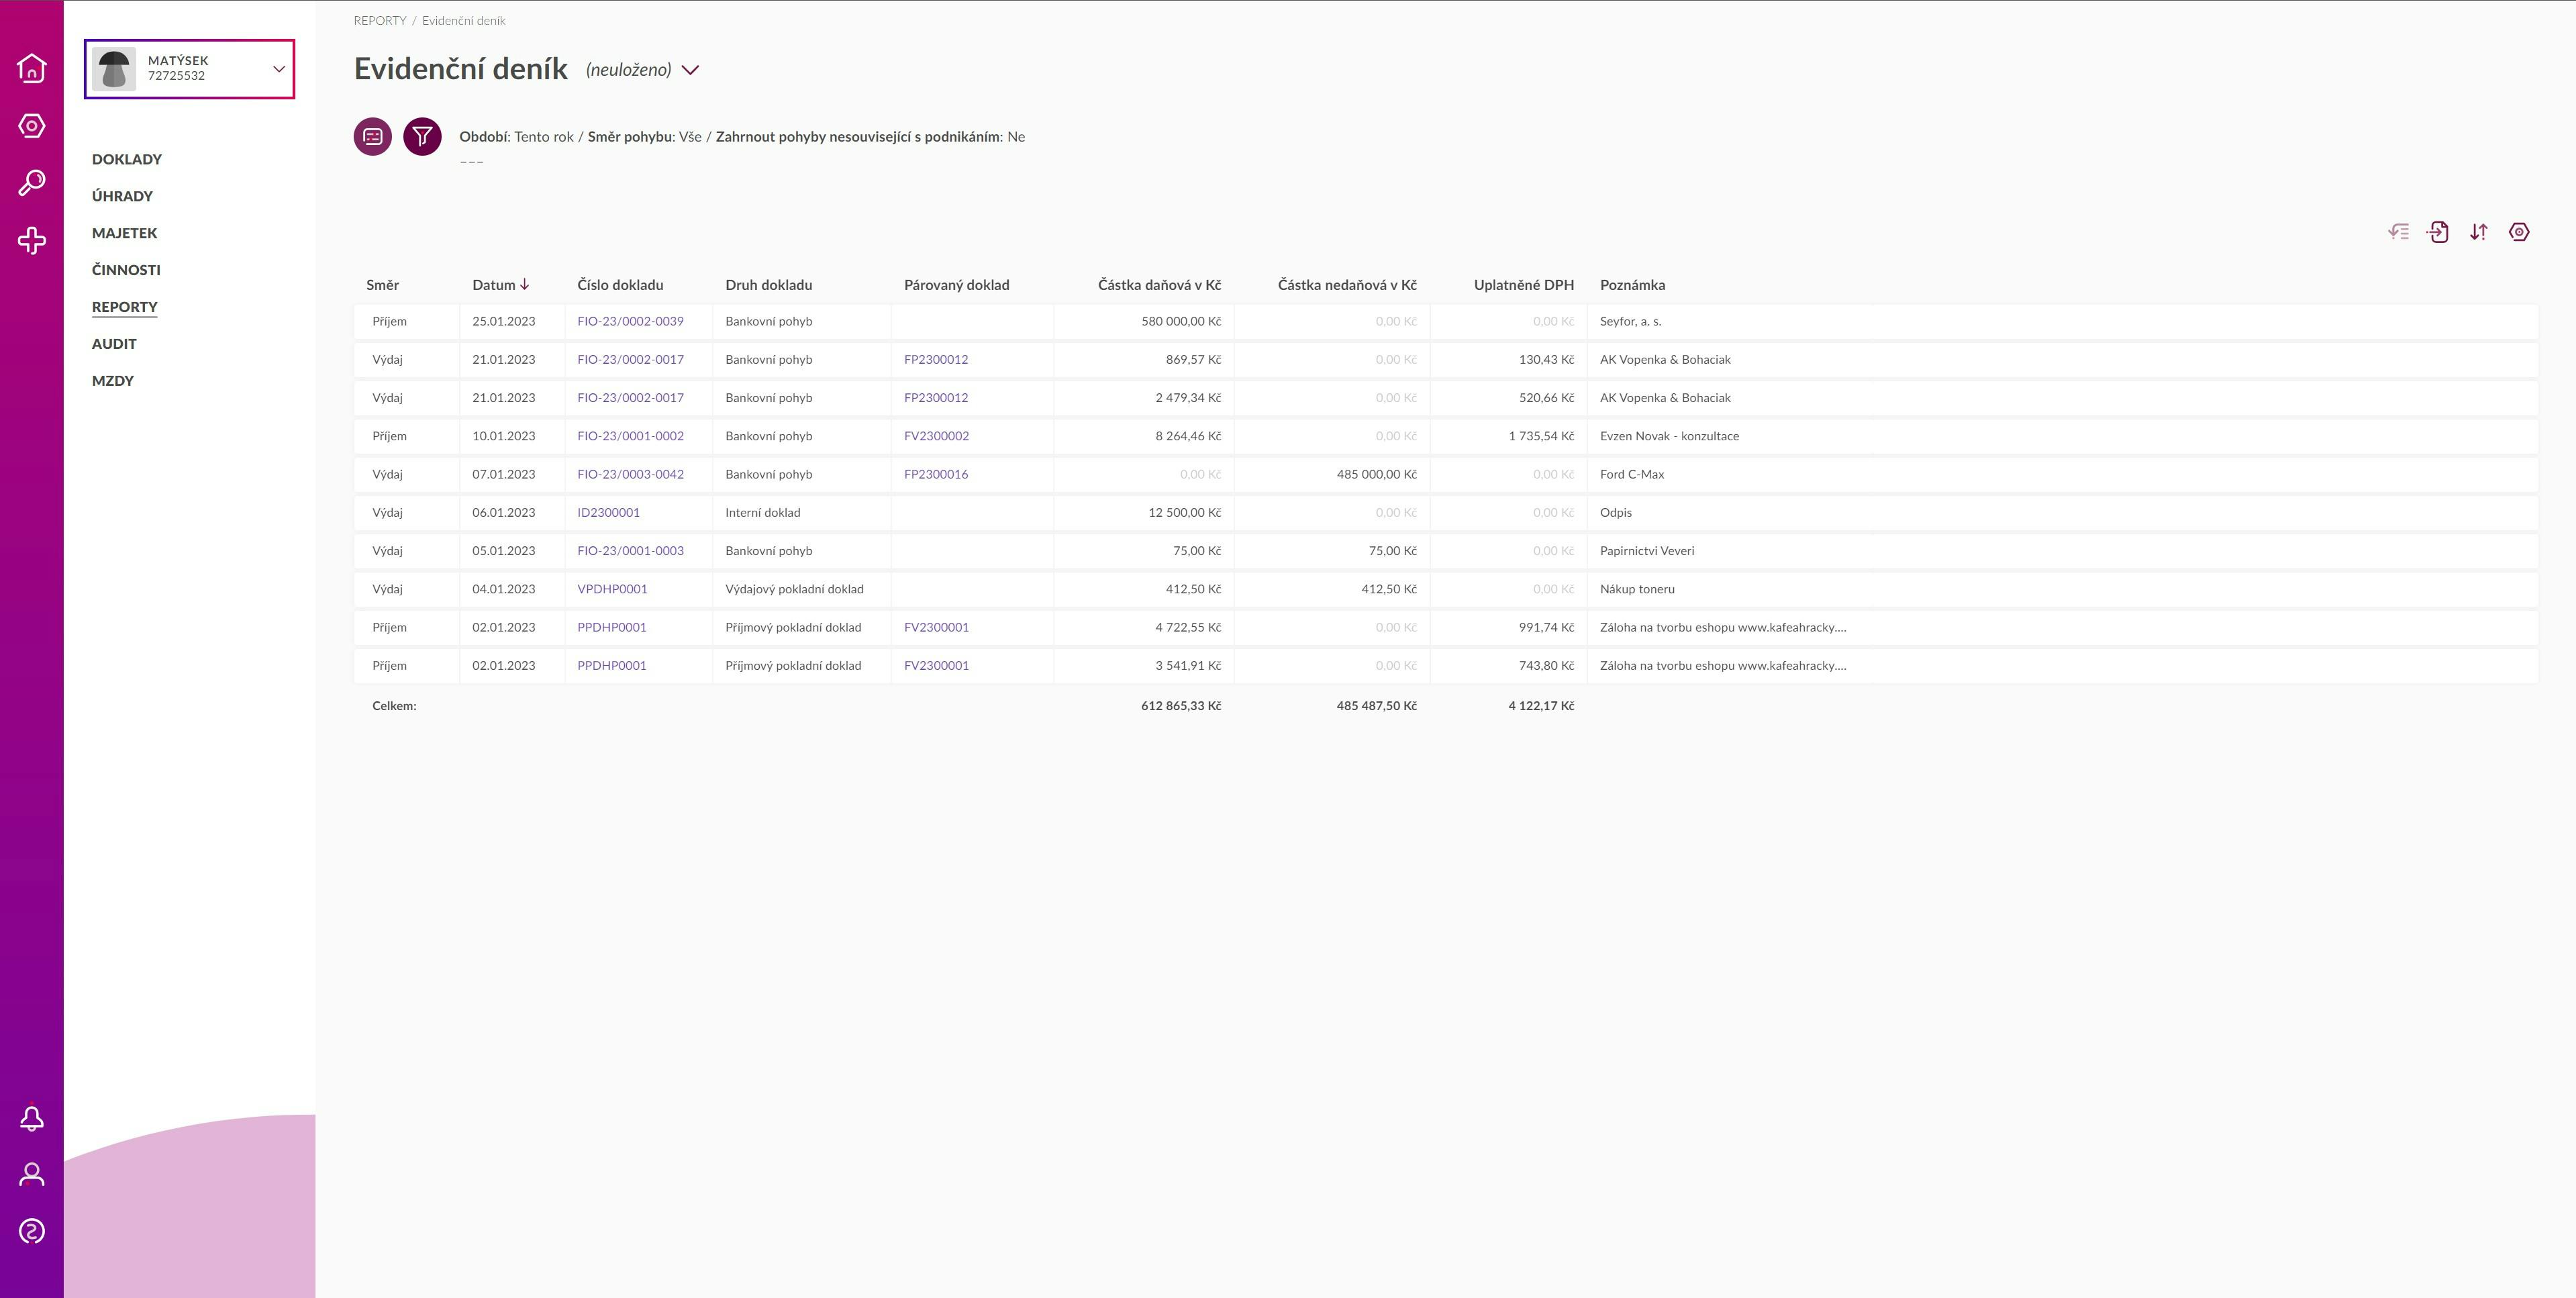Open the help question-mark icon
Screen dimensions: 2576x1298
pyautogui.click(x=32, y=1231)
